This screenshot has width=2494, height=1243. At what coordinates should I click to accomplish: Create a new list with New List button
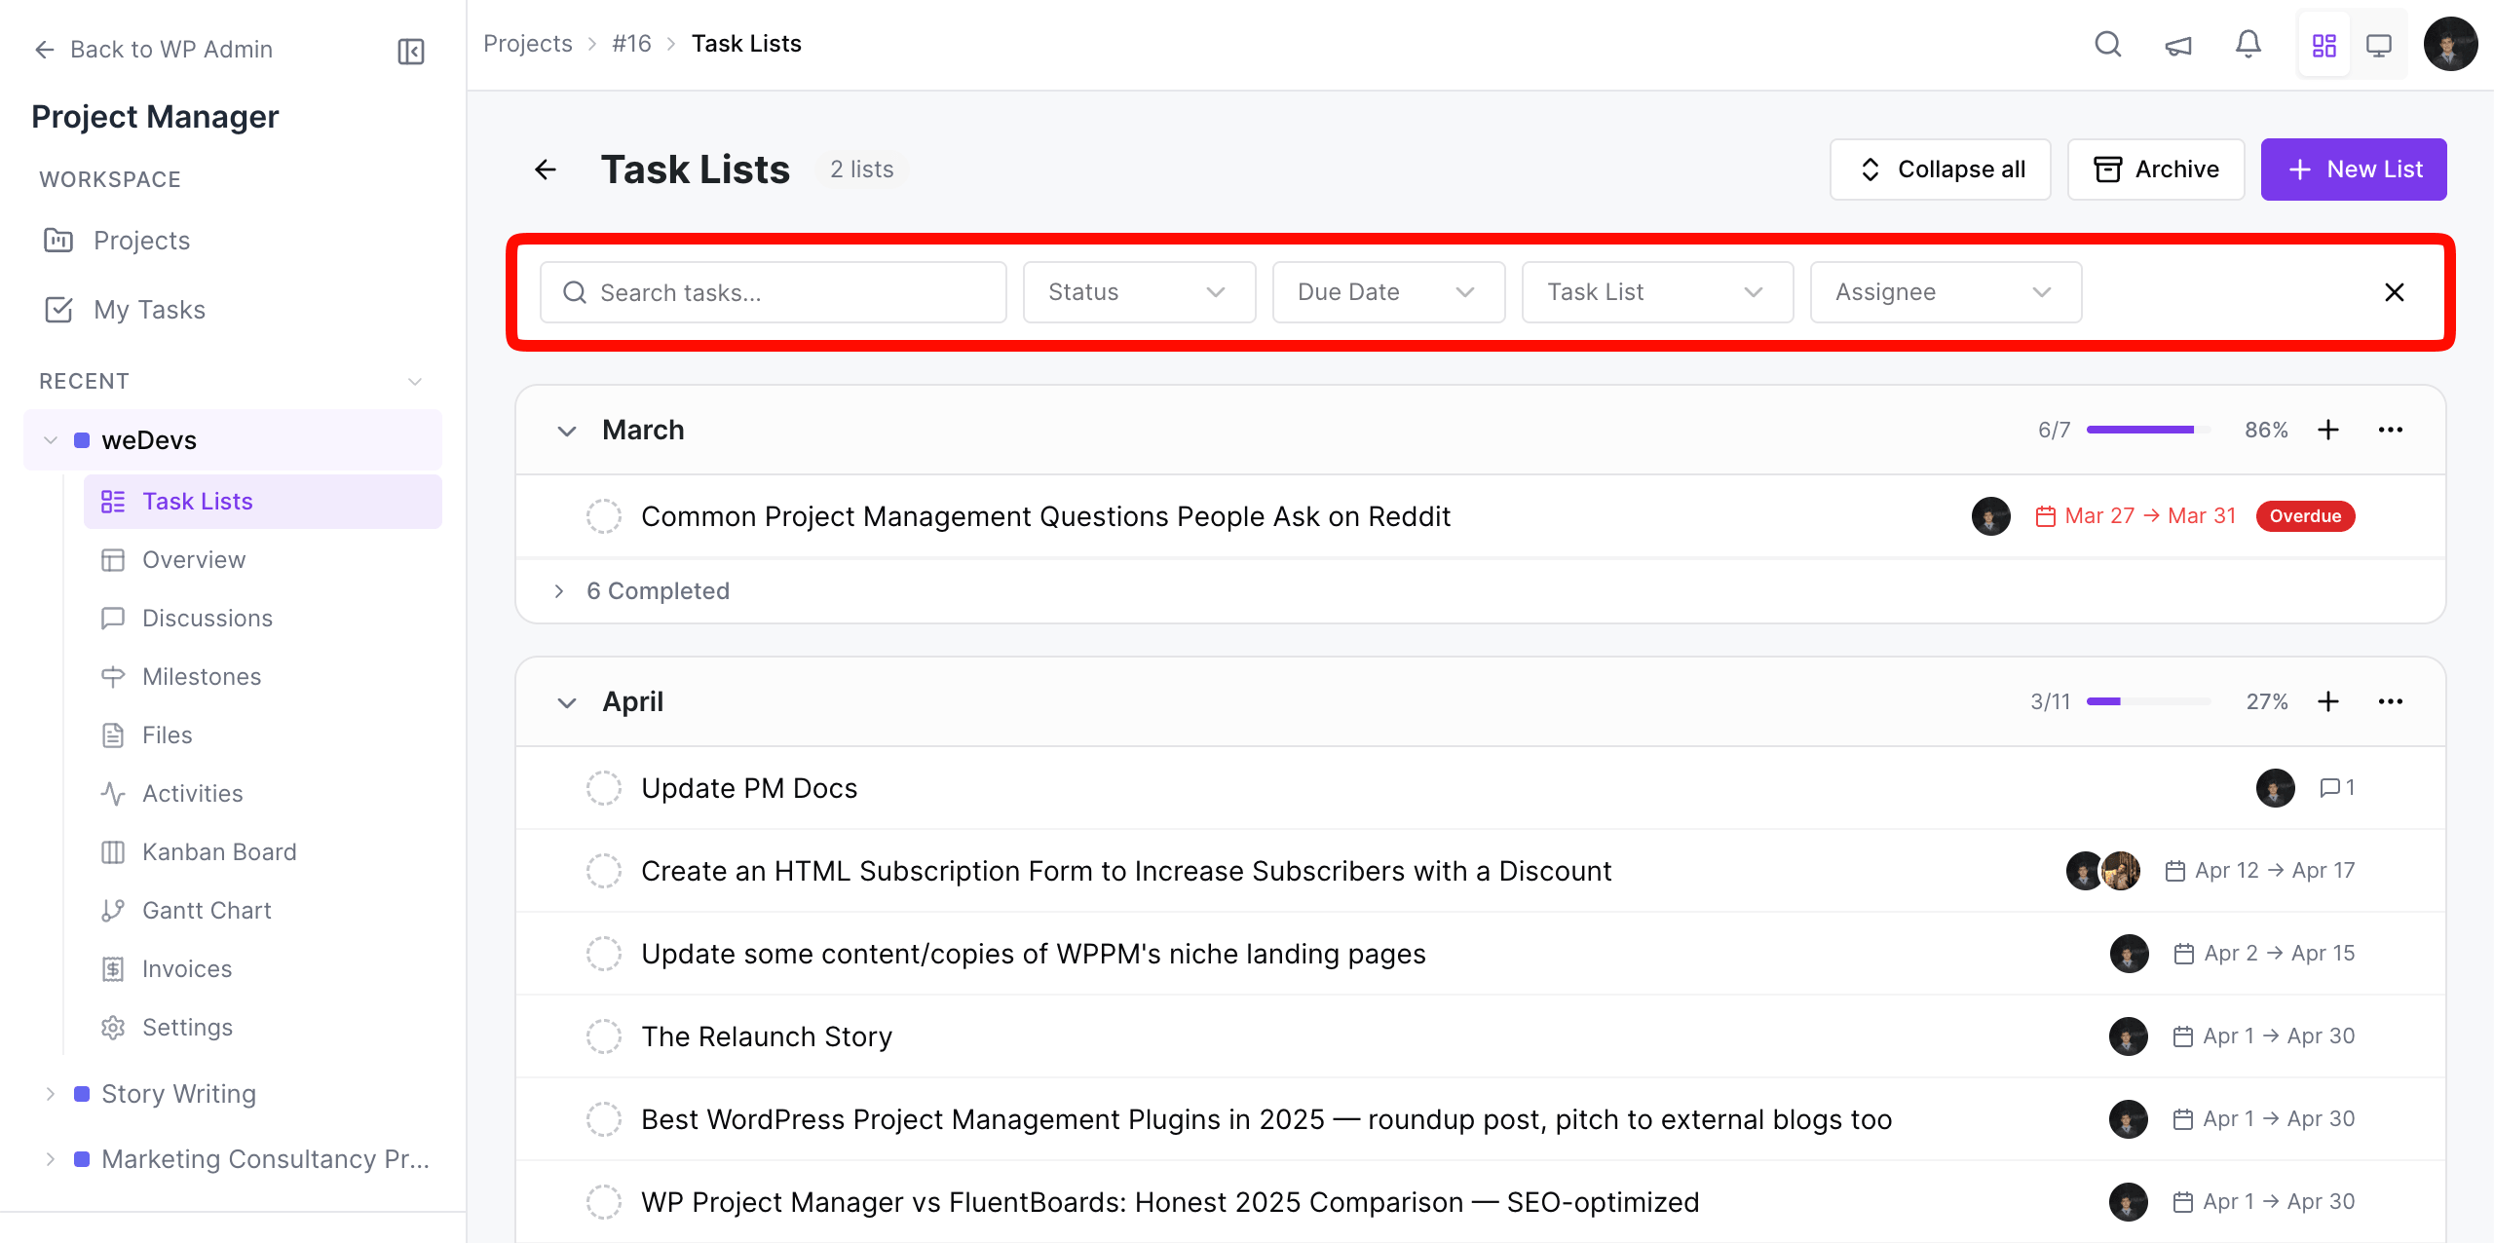2354,169
